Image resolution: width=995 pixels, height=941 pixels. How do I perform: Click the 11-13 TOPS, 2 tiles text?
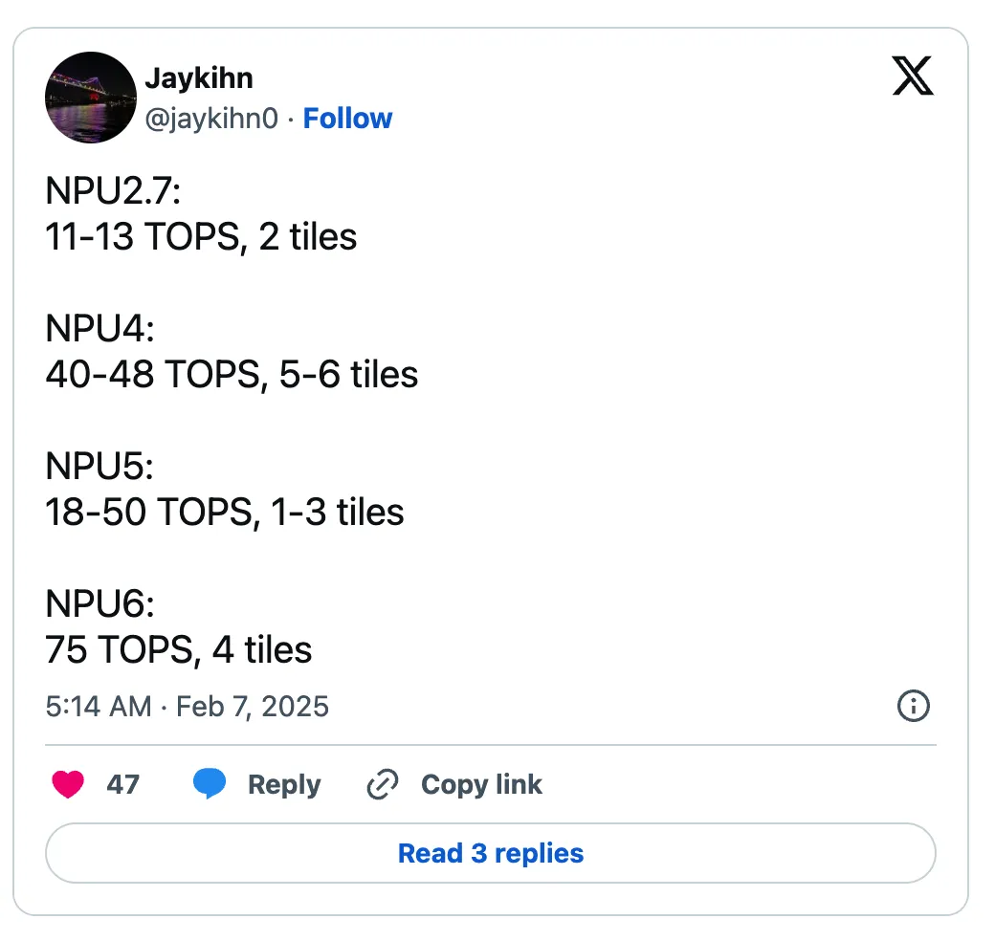201,237
